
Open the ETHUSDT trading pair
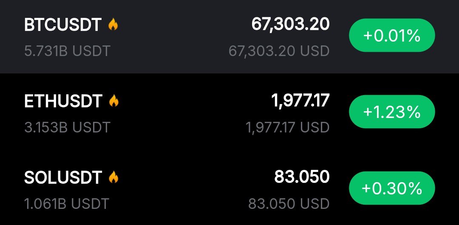tap(63, 101)
